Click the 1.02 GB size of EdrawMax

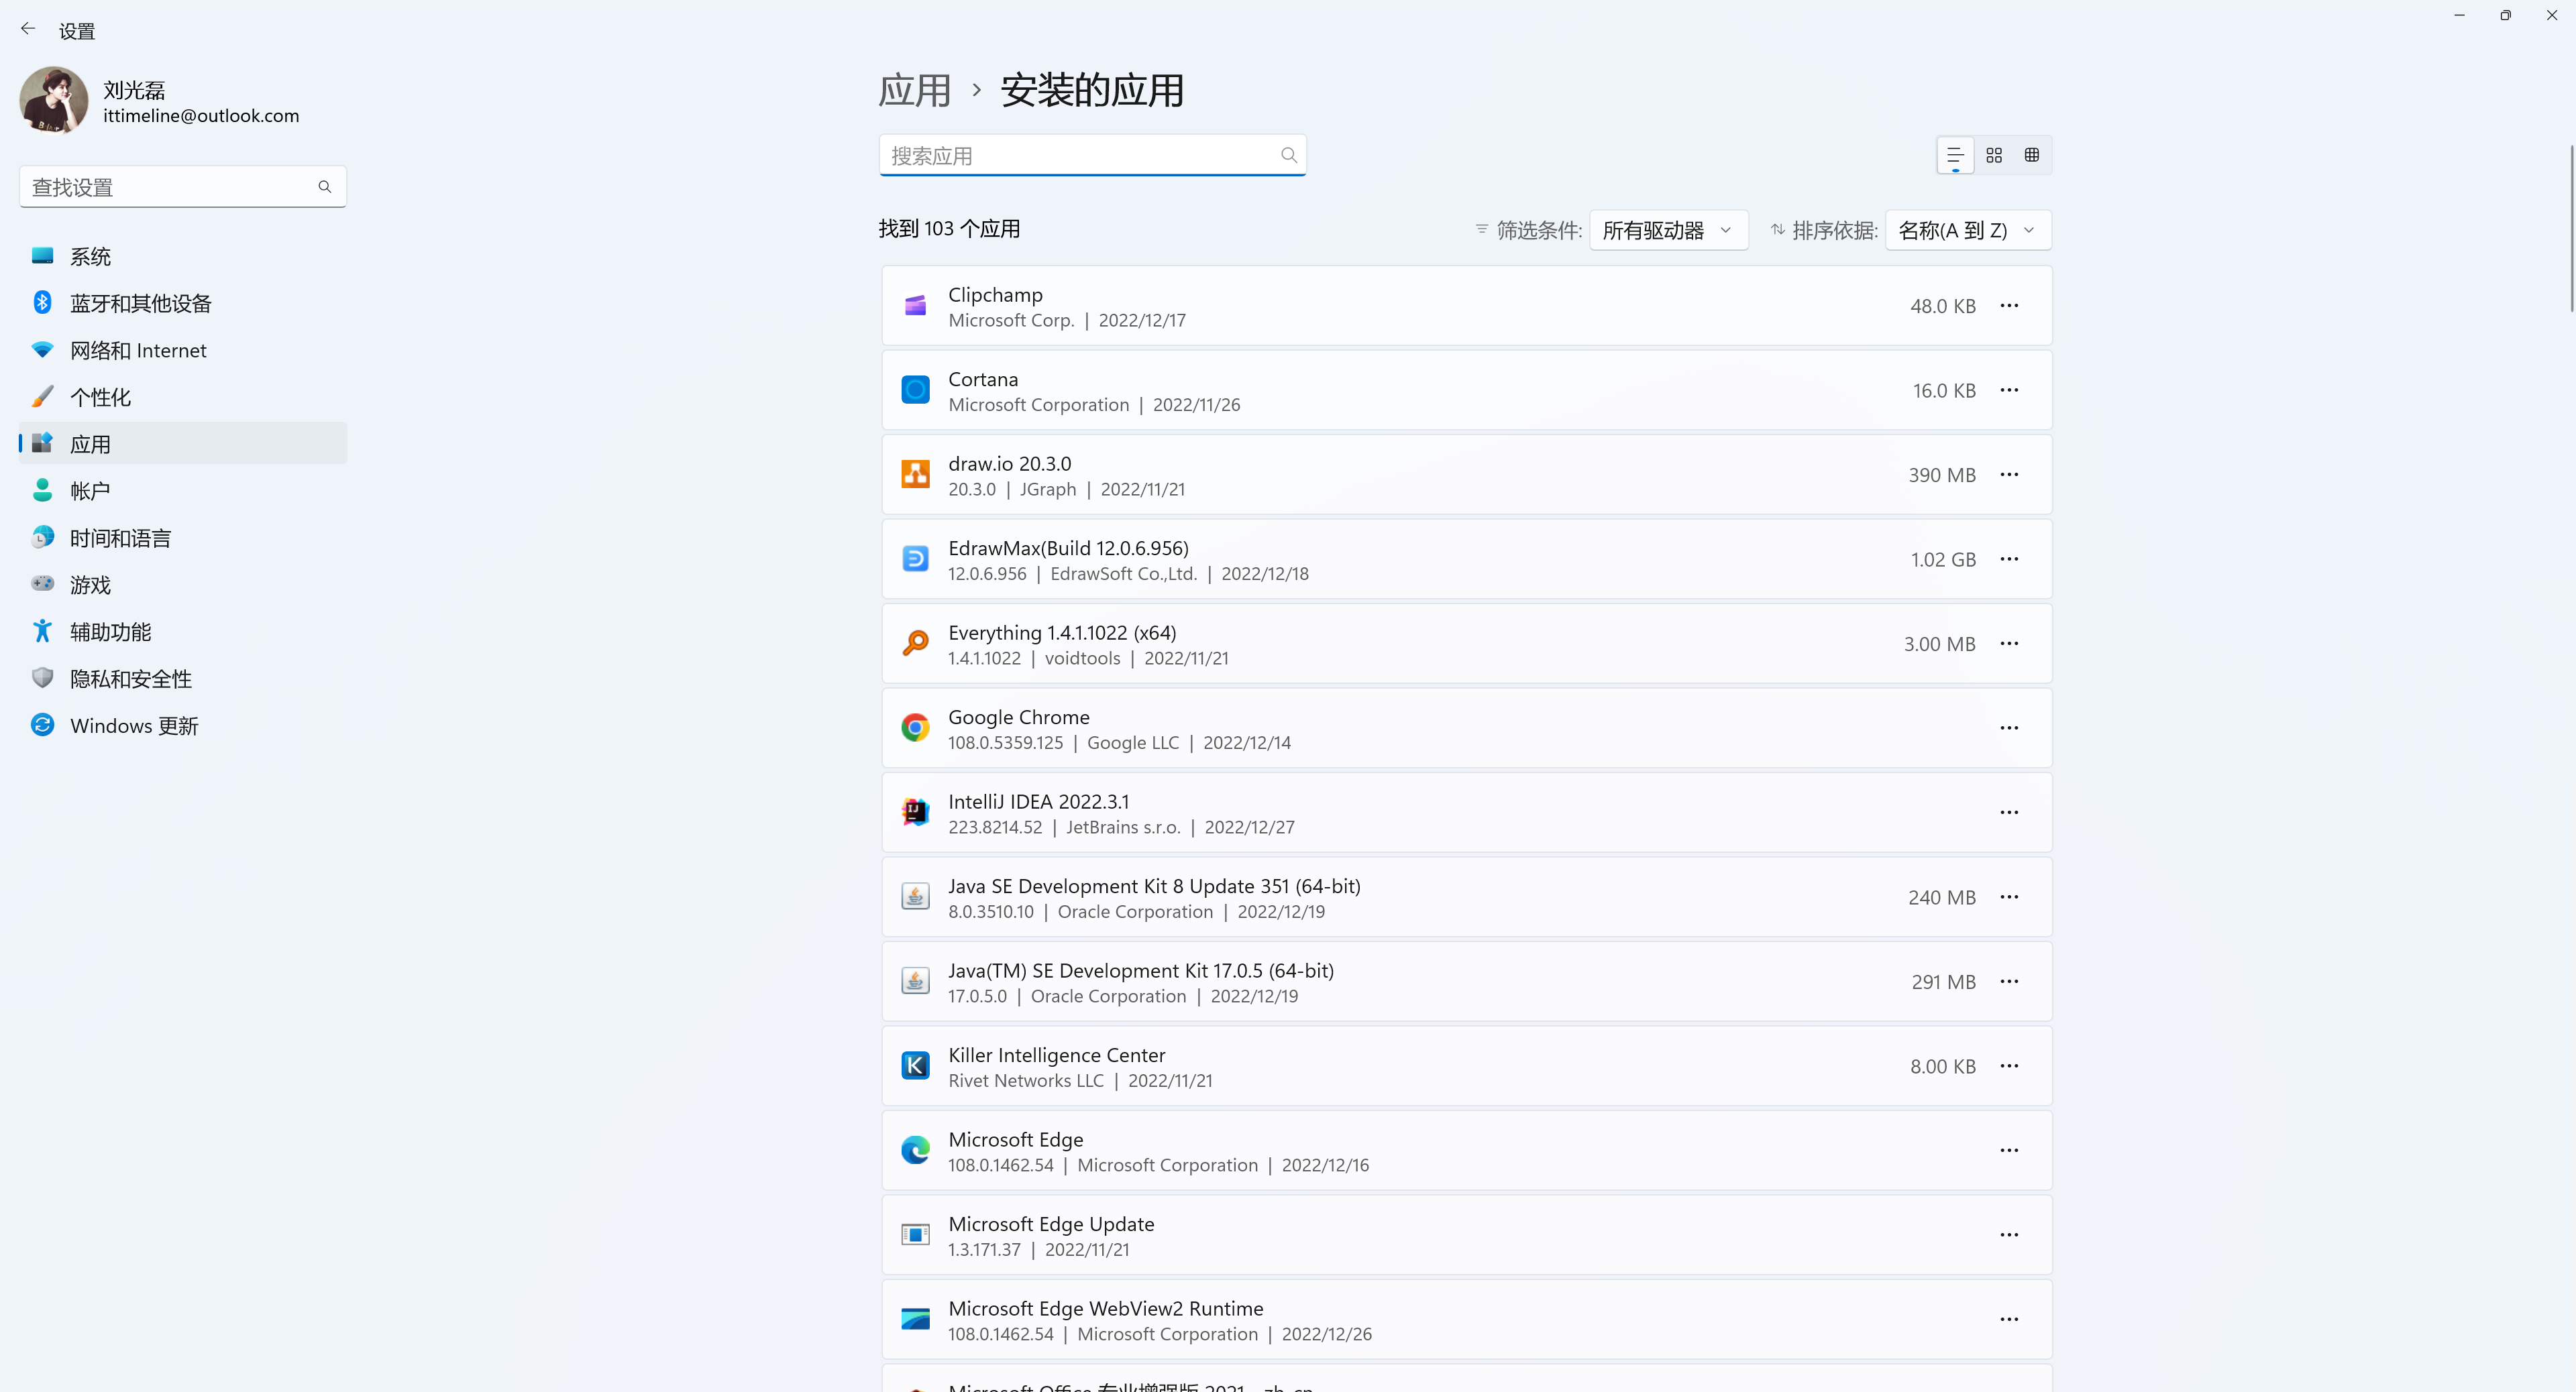point(1943,560)
